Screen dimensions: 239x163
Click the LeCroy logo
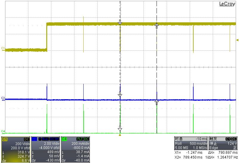(x=227, y=4)
